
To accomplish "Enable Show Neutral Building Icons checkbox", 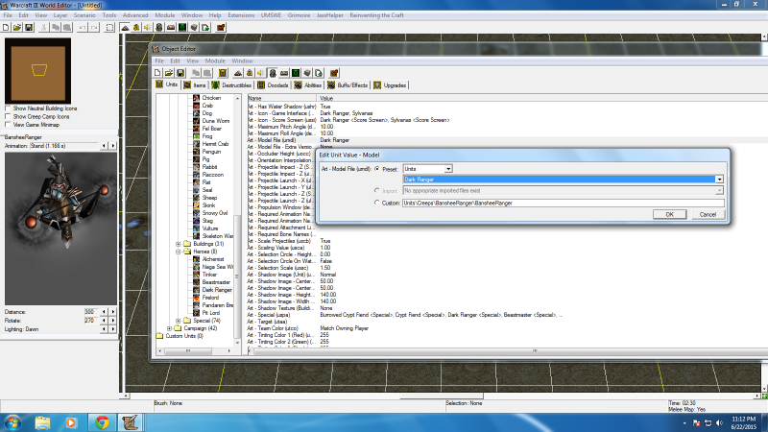I will click(8, 108).
